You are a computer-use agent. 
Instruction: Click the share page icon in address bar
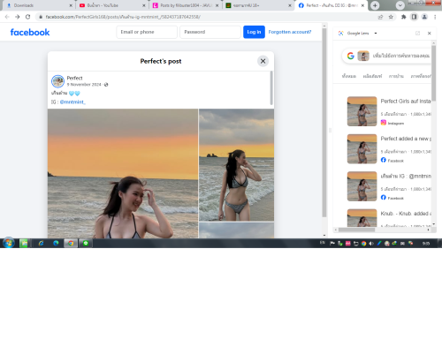(380, 17)
